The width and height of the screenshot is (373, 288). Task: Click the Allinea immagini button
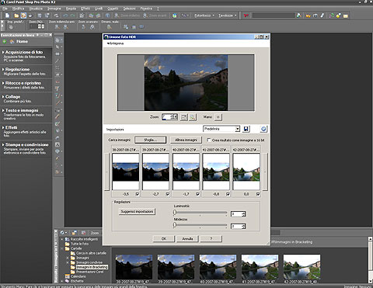[186, 140]
